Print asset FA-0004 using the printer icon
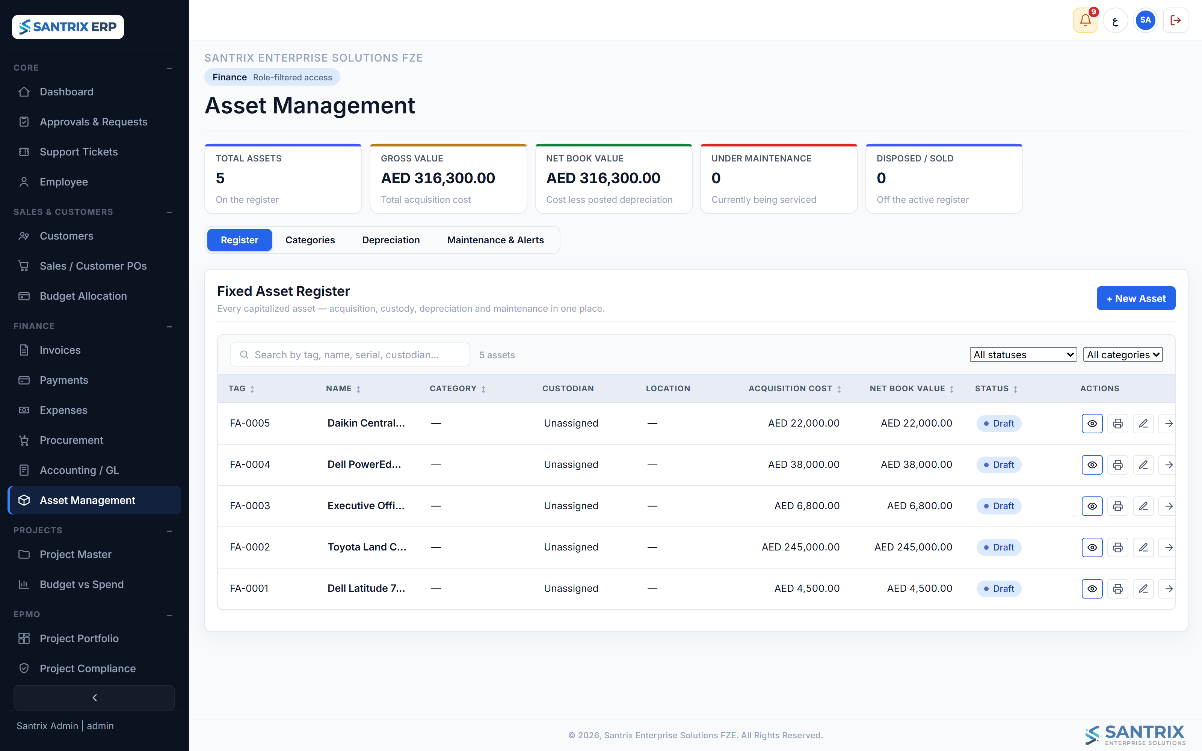This screenshot has width=1202, height=751. coord(1117,464)
